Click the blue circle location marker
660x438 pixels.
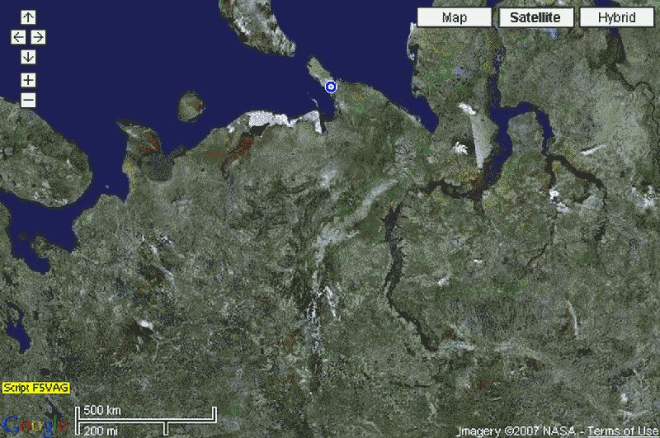click(x=332, y=87)
